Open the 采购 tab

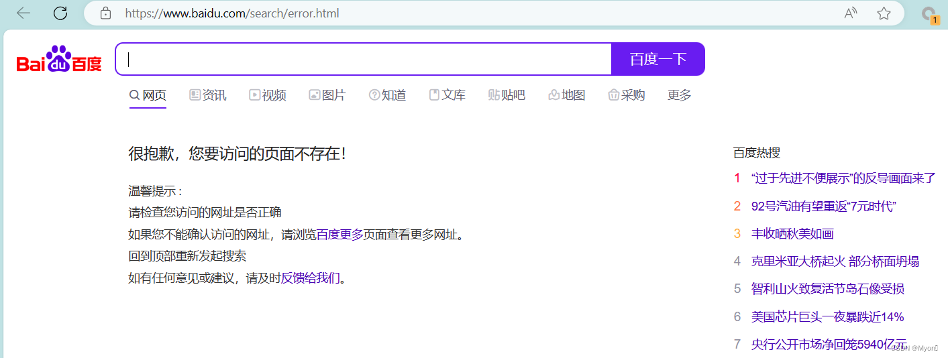pos(627,95)
